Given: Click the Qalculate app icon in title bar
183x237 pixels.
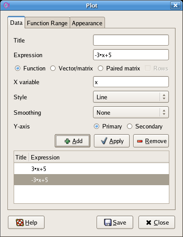Looking at the screenshot, I should pyautogui.click(x=7, y=6).
